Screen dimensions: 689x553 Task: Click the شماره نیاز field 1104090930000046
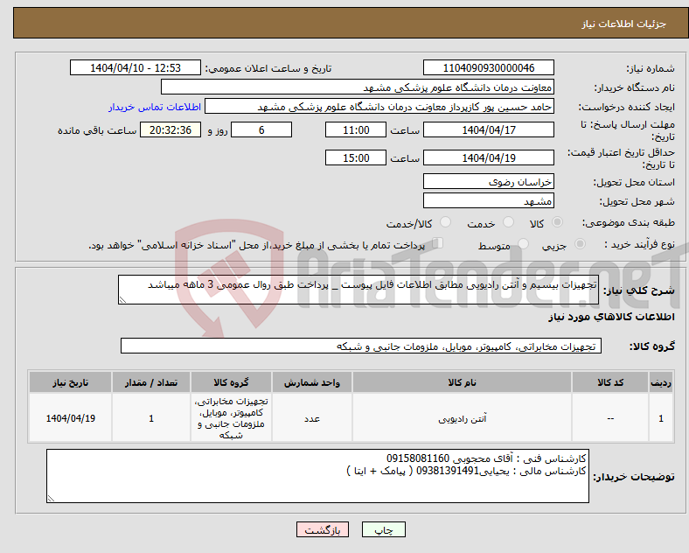(x=488, y=67)
